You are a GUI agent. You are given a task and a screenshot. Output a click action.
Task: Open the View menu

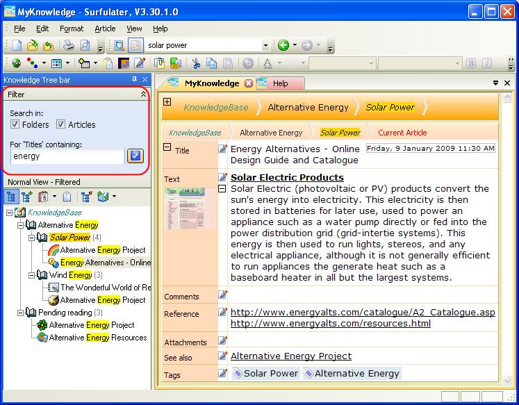[x=134, y=28]
